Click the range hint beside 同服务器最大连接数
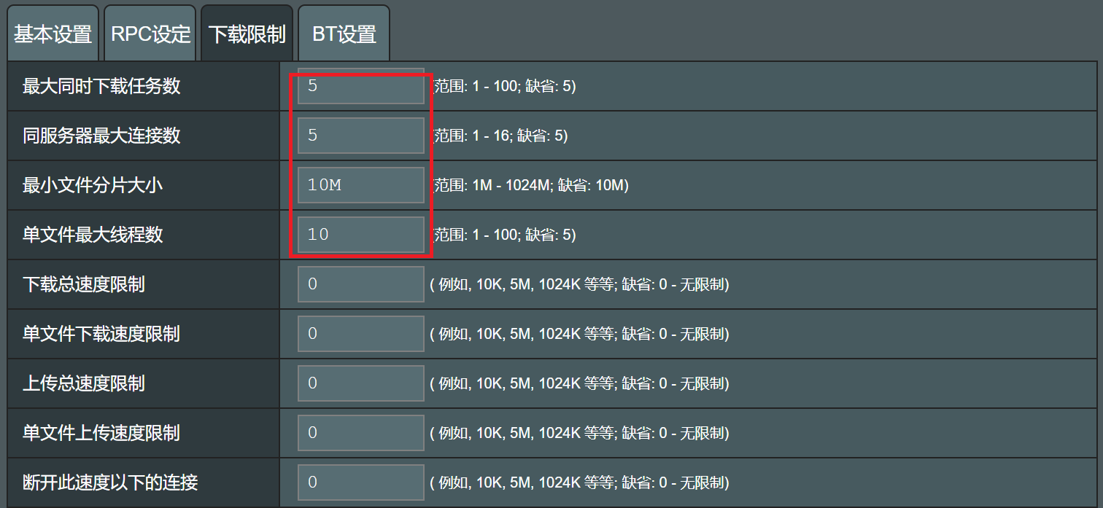 (x=500, y=136)
